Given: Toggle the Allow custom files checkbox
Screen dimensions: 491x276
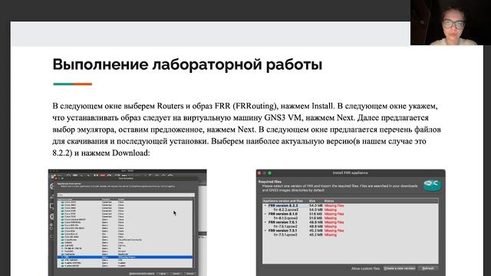Looking at the screenshot, I should pos(365,268).
